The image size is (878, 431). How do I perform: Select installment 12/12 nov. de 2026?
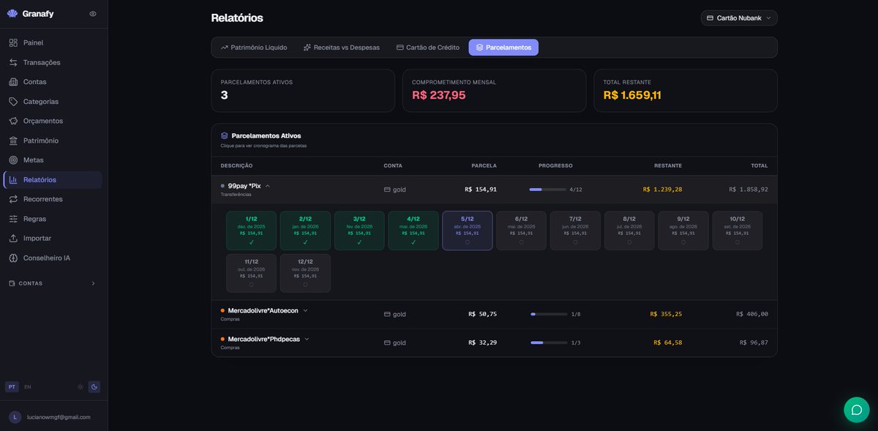(x=305, y=273)
